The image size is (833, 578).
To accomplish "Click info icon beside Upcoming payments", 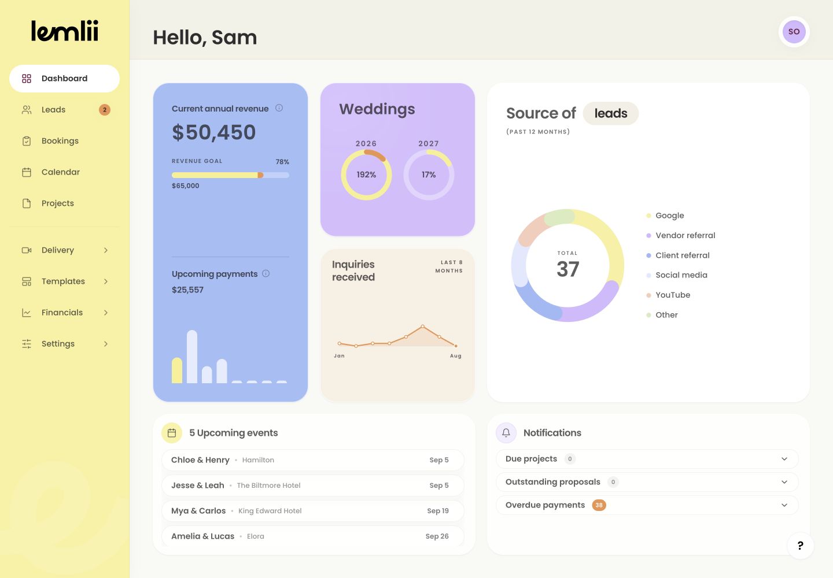I will (x=266, y=273).
